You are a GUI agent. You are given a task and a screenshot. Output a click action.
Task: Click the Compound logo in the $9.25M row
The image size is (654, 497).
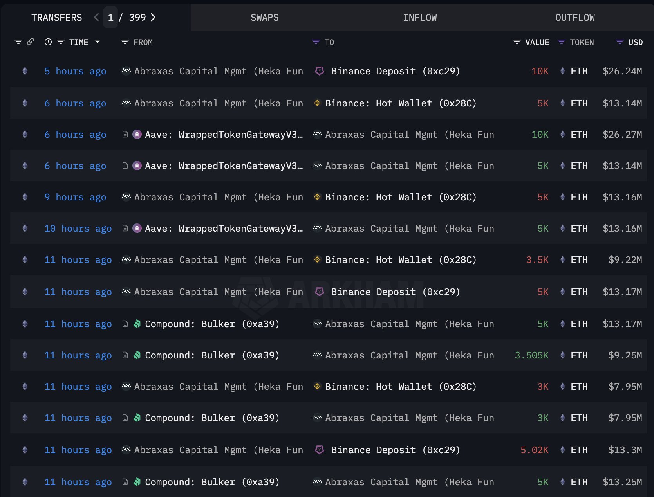point(137,355)
